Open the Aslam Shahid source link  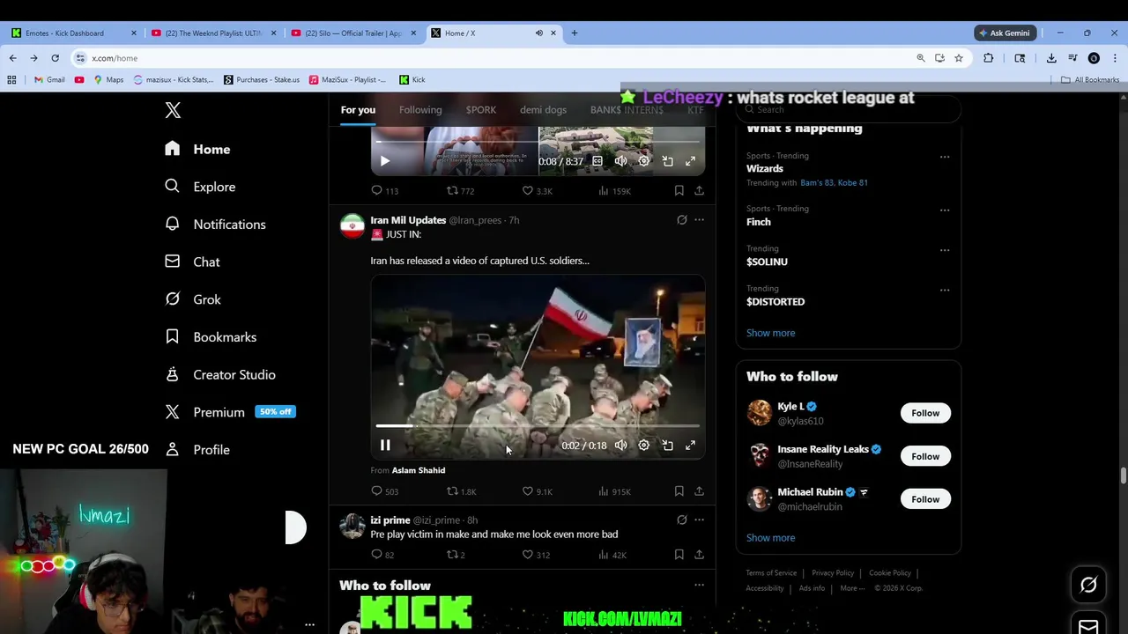point(419,470)
